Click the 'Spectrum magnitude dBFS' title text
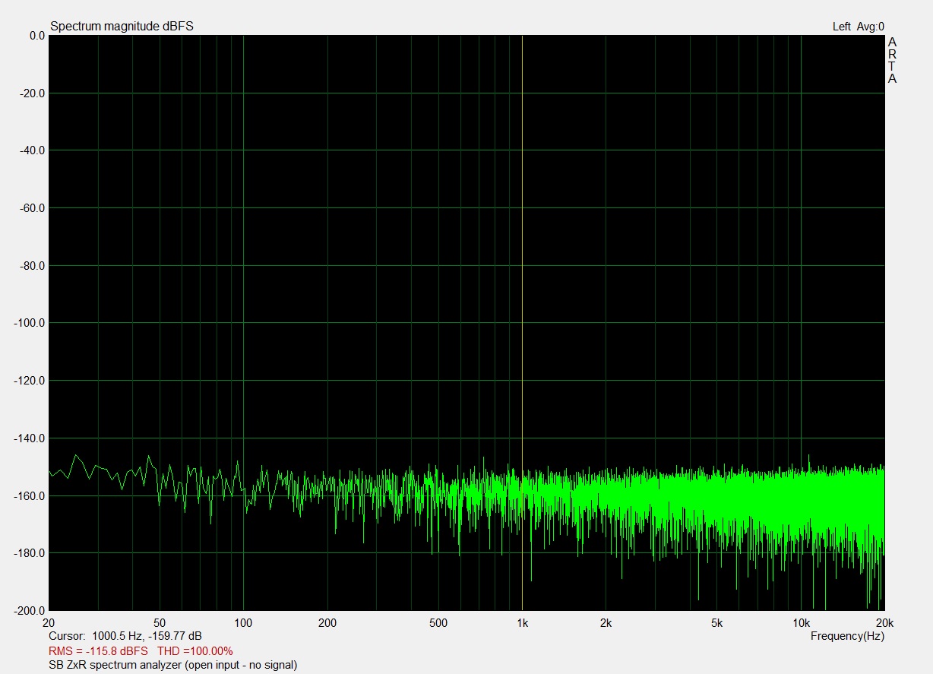The height and width of the screenshot is (674, 933). pos(122,27)
